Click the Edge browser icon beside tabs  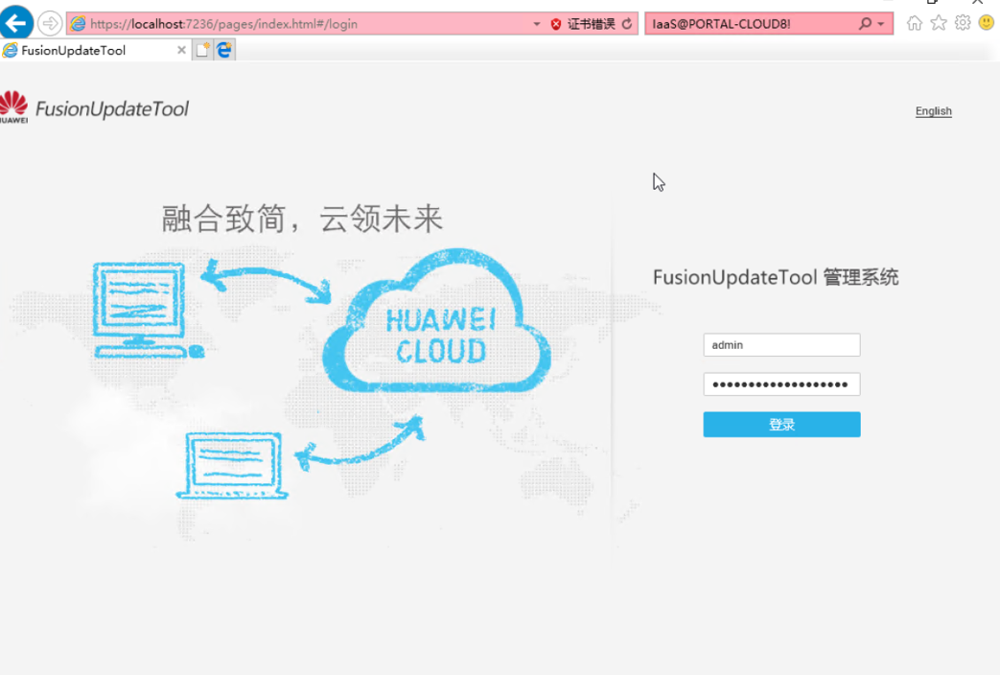224,50
